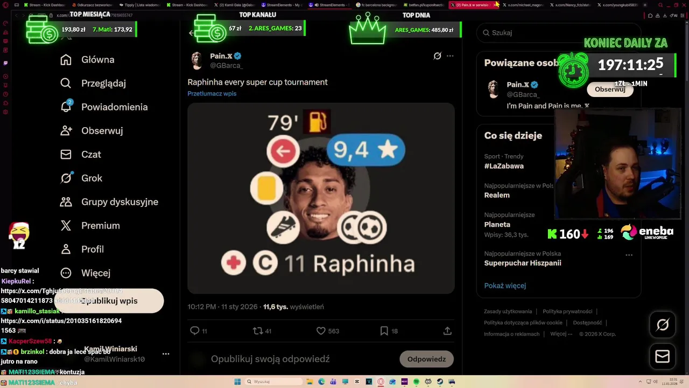Image resolution: width=689 pixels, height=388 pixels.
Task: Click Grok icon next to post menu
Action: pyautogui.click(x=438, y=56)
